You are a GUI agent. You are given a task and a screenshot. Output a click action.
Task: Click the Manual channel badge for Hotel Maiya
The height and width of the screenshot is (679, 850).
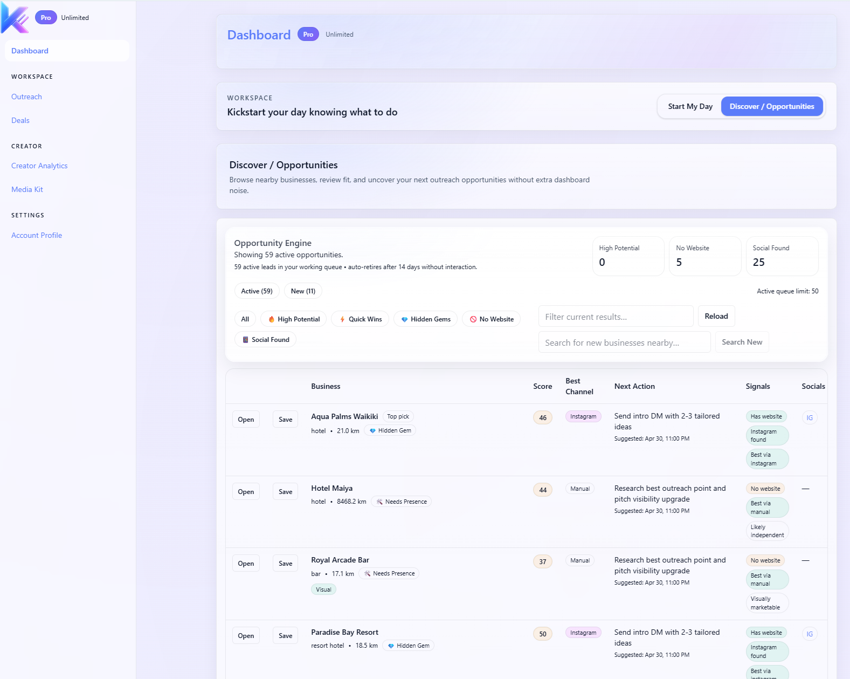[x=580, y=489]
